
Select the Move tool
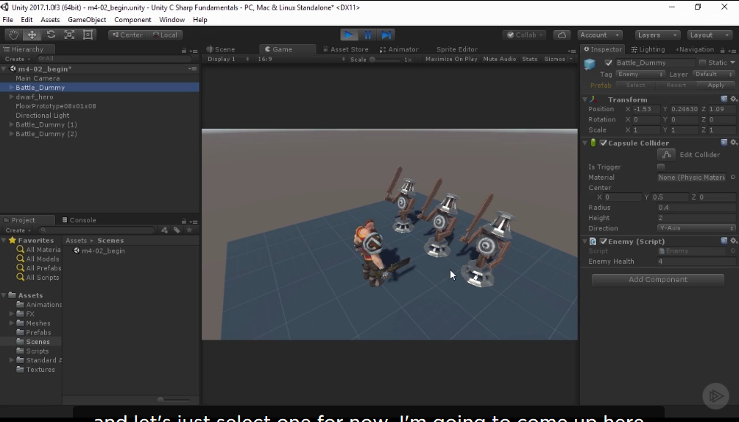point(32,35)
